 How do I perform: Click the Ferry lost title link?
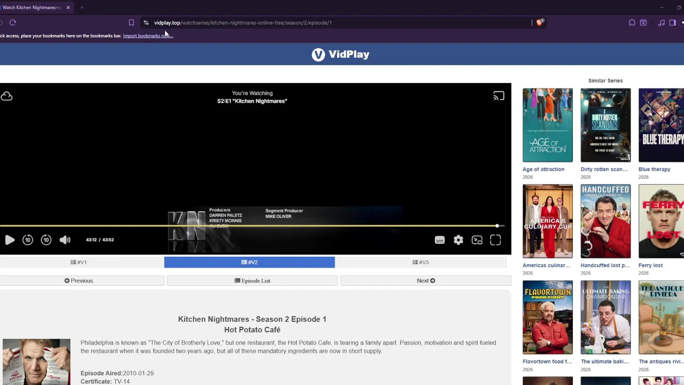650,266
